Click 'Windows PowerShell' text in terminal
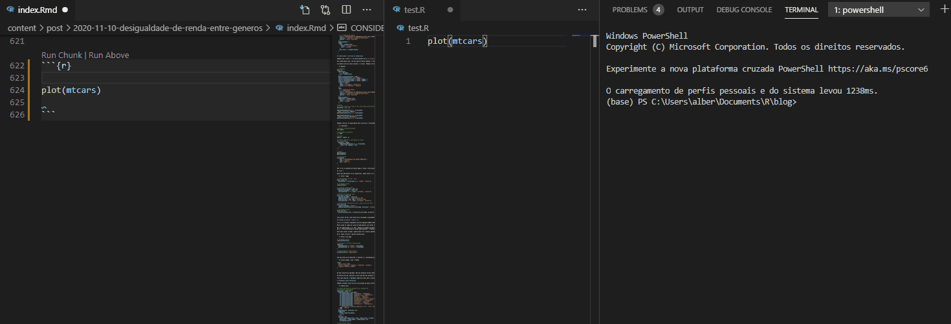The height and width of the screenshot is (324, 951). (647, 35)
